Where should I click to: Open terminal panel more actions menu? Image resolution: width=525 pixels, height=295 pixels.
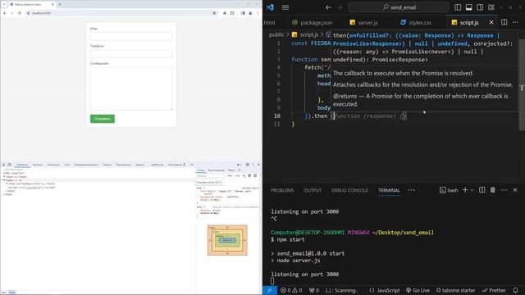[504, 190]
